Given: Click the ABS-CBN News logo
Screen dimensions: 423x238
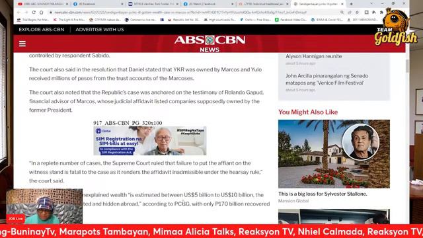Looking at the screenshot, I should pos(210,44).
